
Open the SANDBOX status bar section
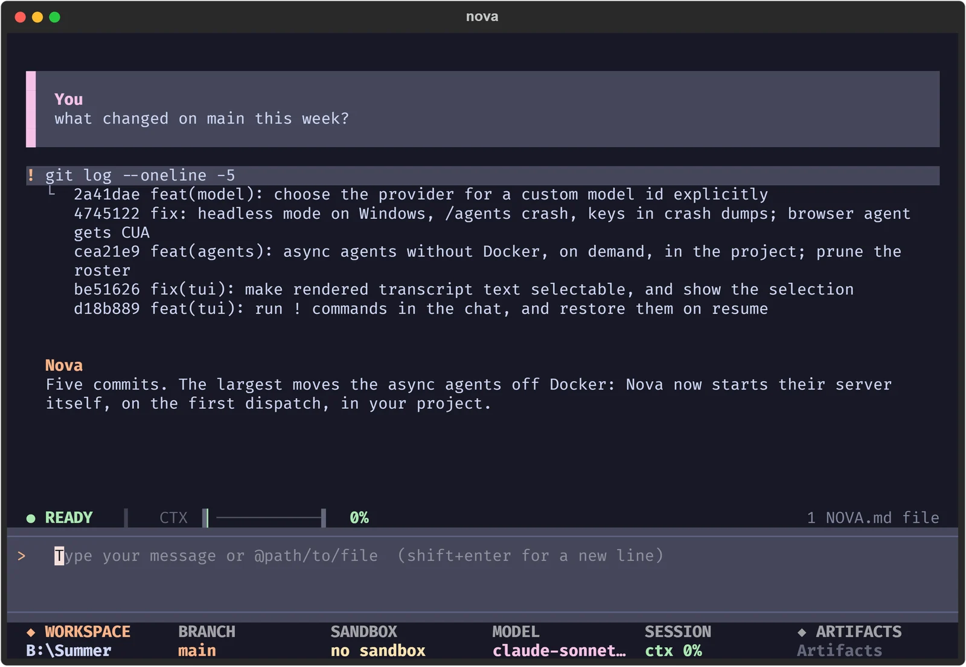pos(378,641)
